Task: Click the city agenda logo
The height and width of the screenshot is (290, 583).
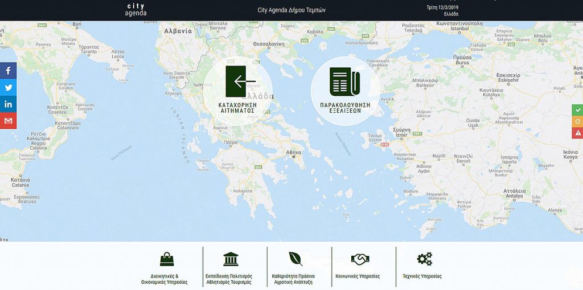Action: [136, 10]
